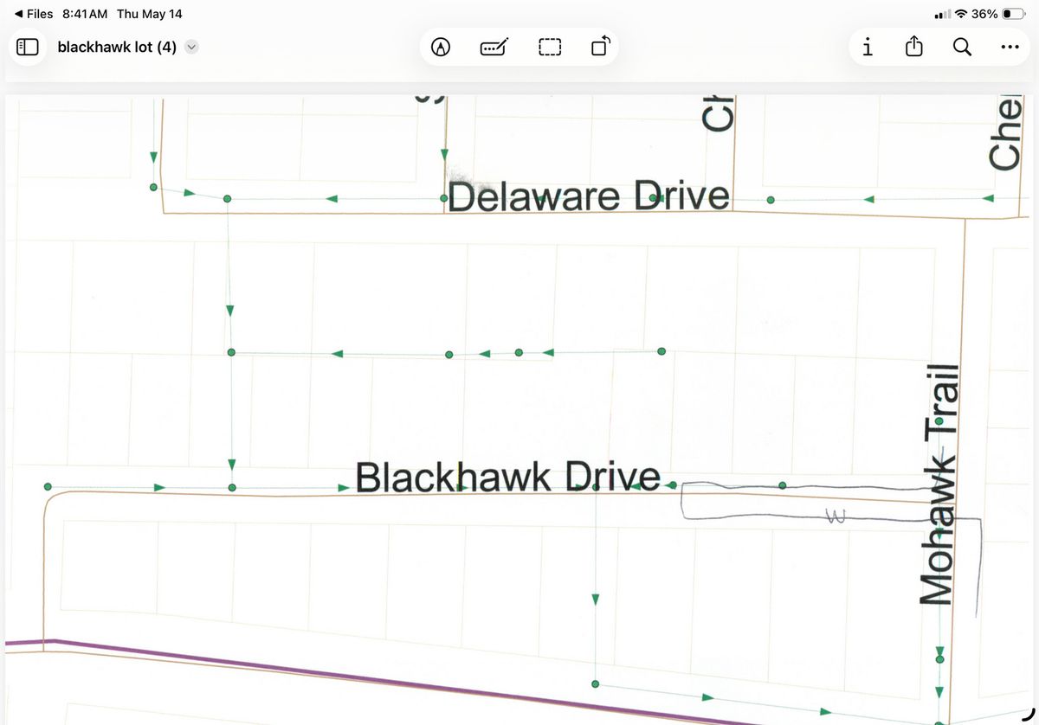Search the document with the magnifier

click(x=962, y=47)
